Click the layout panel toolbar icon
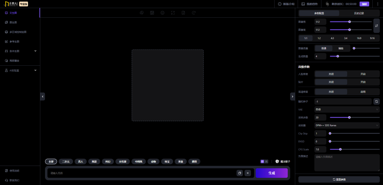This screenshot has height=185, width=383. 152,13
